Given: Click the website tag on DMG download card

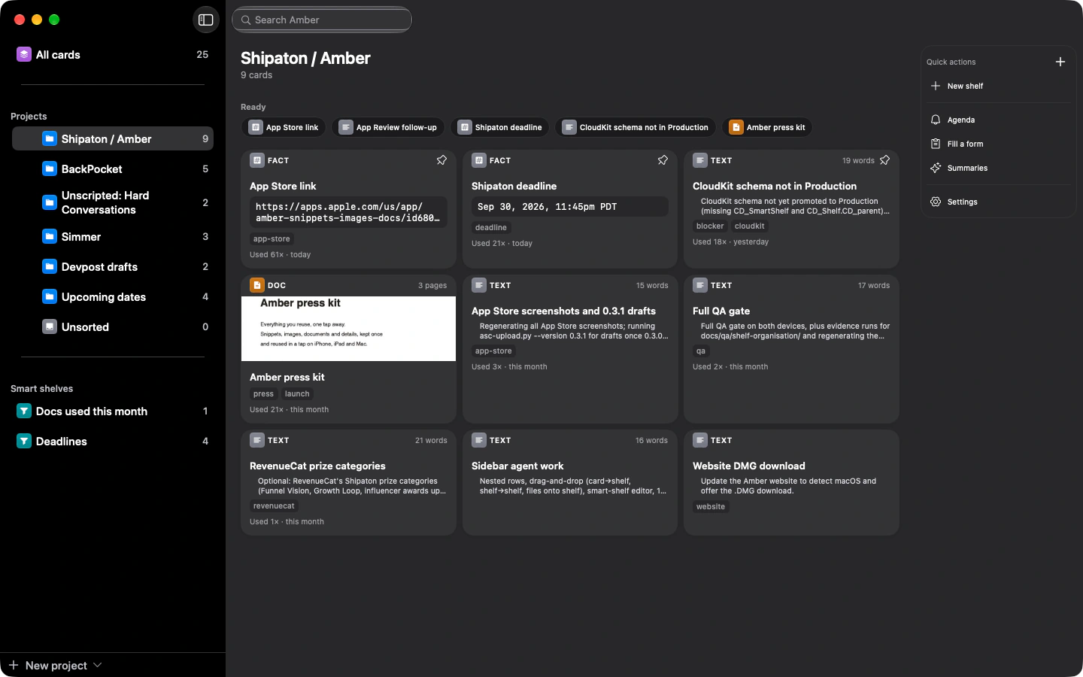Looking at the screenshot, I should tap(711, 506).
